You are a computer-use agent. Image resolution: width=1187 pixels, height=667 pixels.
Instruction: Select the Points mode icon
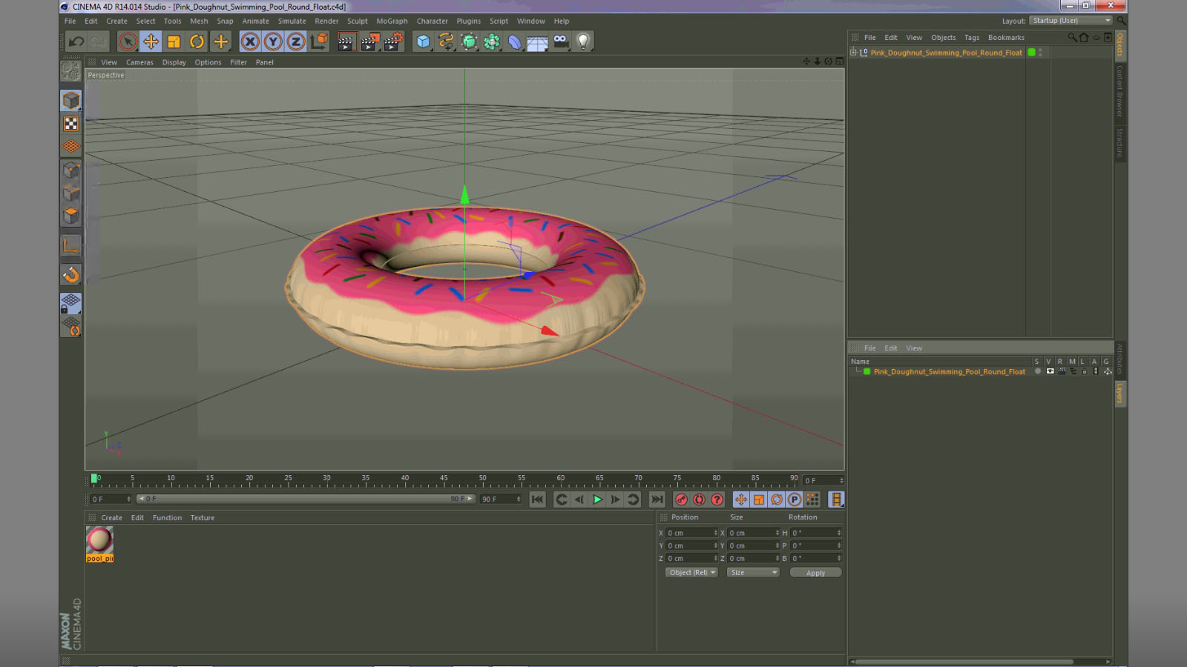71,170
